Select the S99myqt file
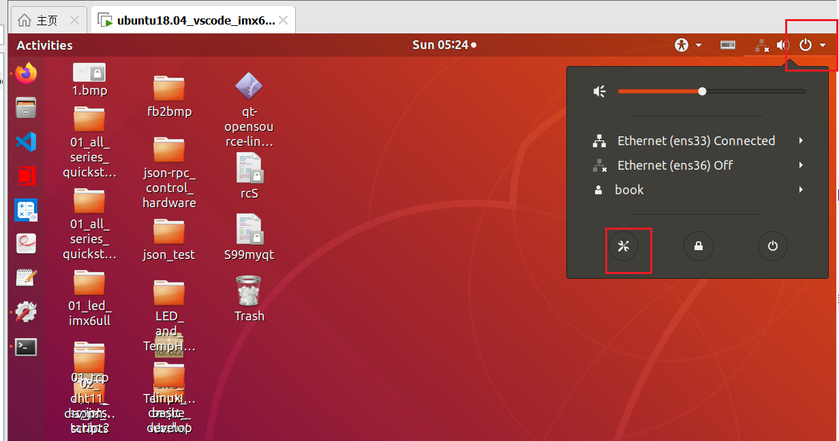The height and width of the screenshot is (441, 839). click(249, 237)
